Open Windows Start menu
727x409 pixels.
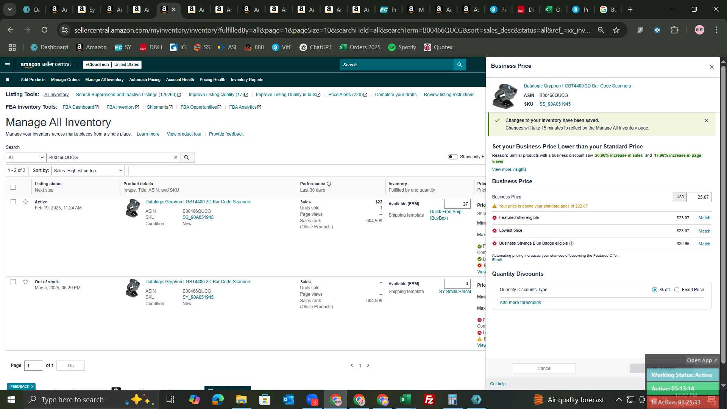11,400
